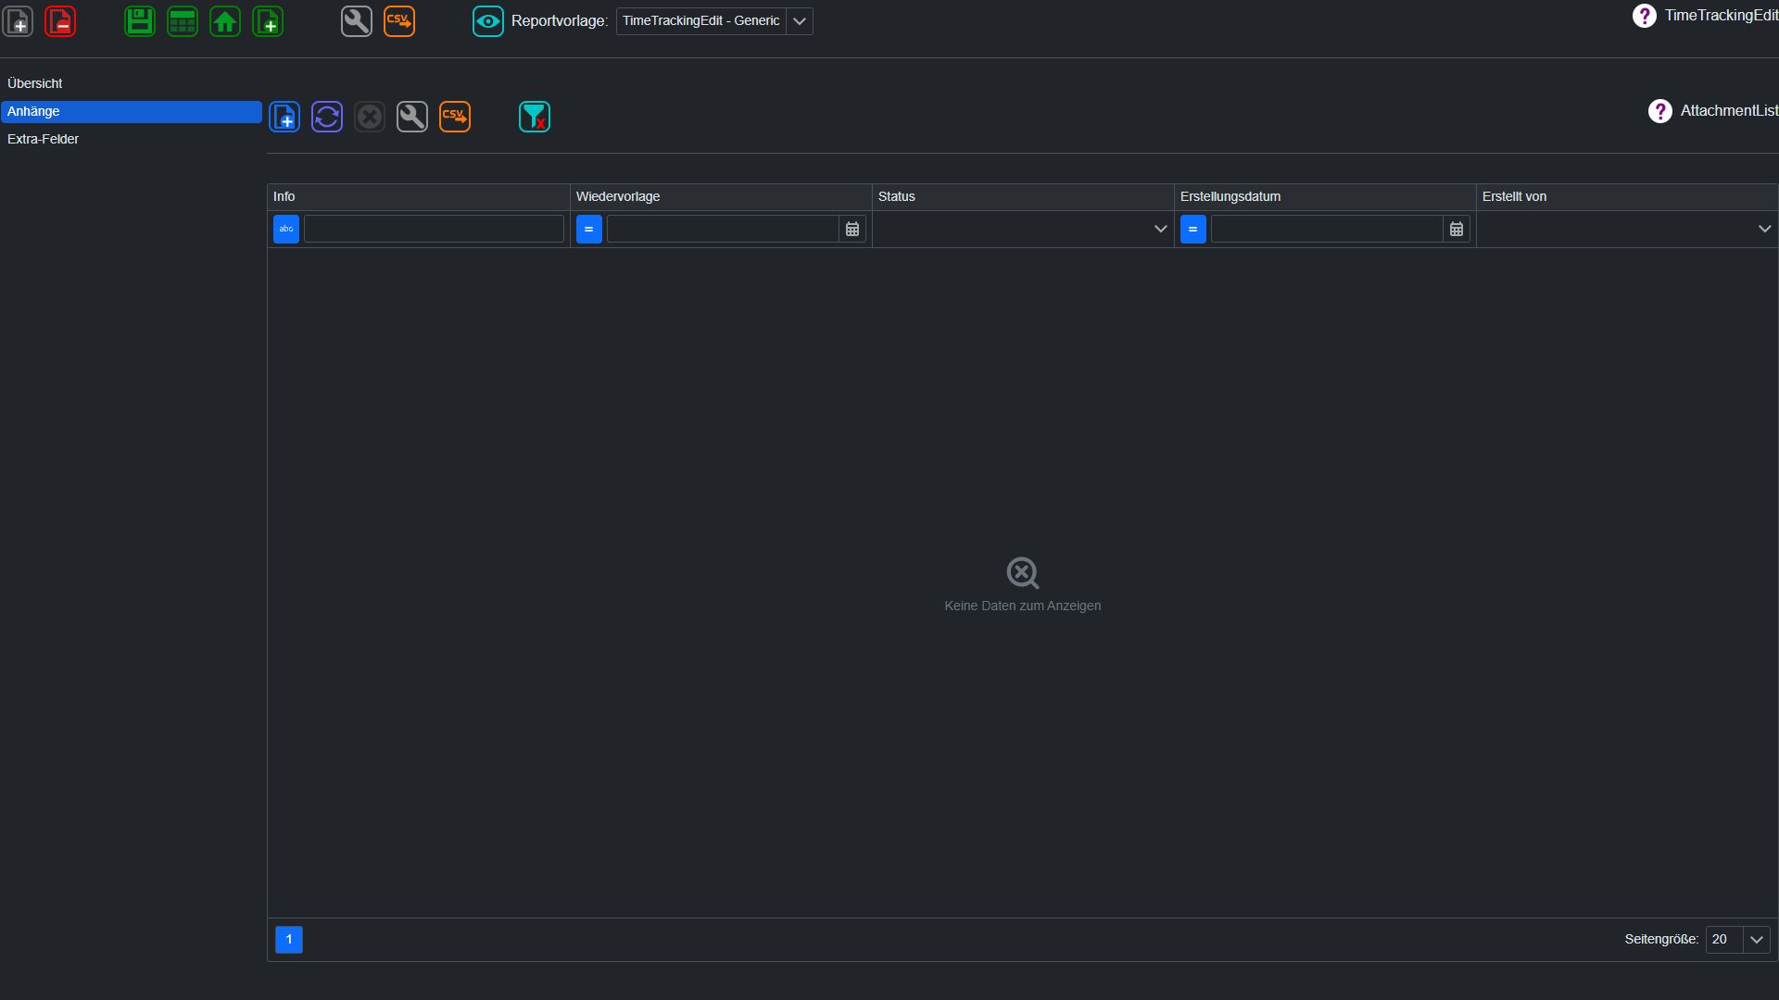Open the Erstellungsdatum calendar picker

tap(1457, 229)
